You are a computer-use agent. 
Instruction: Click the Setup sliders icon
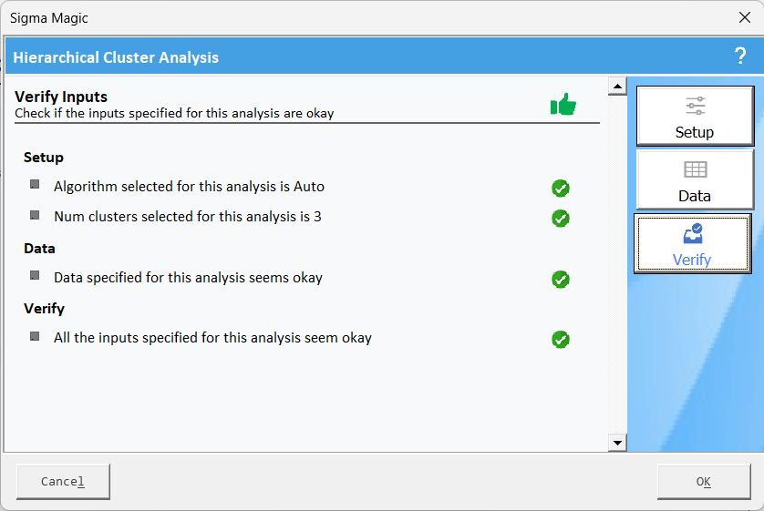(x=695, y=106)
